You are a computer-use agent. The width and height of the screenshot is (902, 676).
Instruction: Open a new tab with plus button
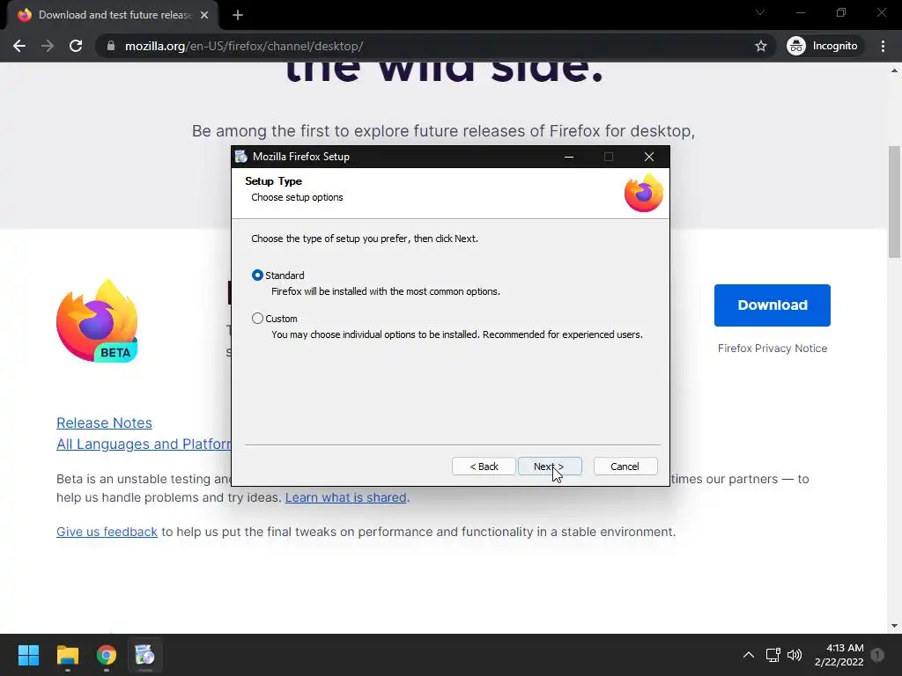(238, 15)
